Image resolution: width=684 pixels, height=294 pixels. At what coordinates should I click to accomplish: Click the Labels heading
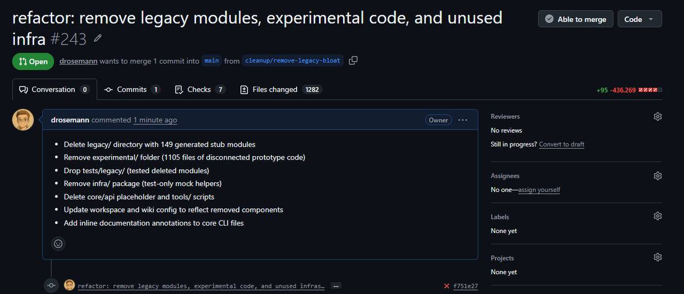[500, 217]
